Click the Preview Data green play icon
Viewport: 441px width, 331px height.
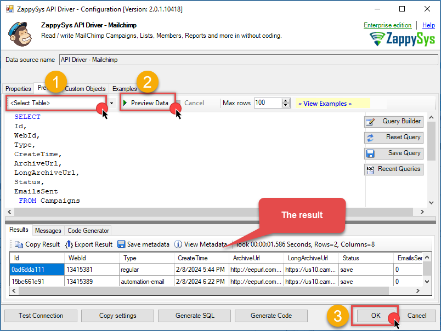tap(125, 103)
